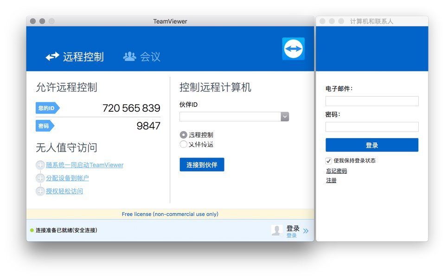This screenshot has width=448, height=279.
Task: Click the meeting people icon
Action: [x=130, y=57]
